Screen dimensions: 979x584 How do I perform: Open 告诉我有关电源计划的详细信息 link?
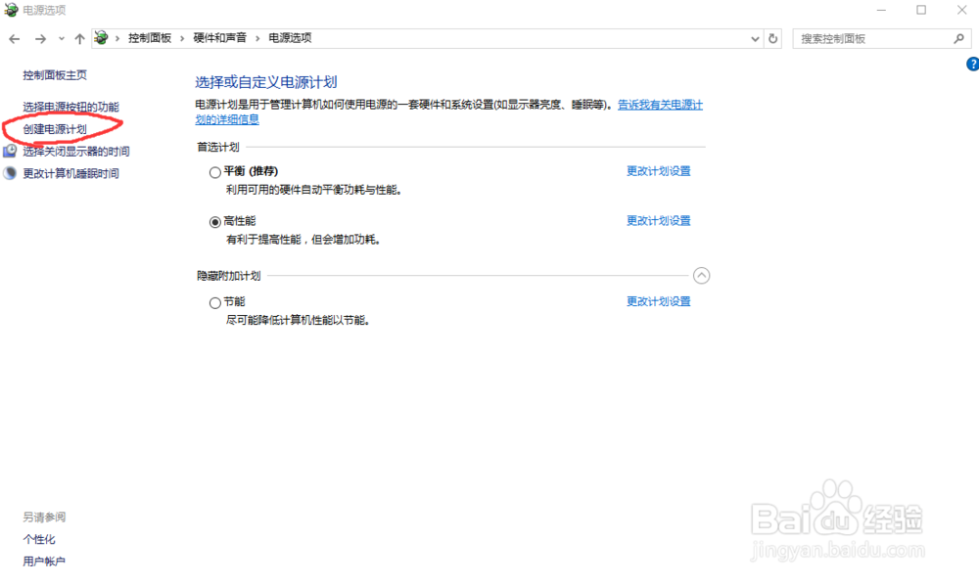pos(662,105)
